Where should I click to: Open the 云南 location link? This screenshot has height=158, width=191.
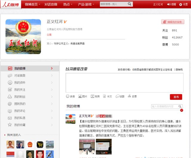(49, 35)
